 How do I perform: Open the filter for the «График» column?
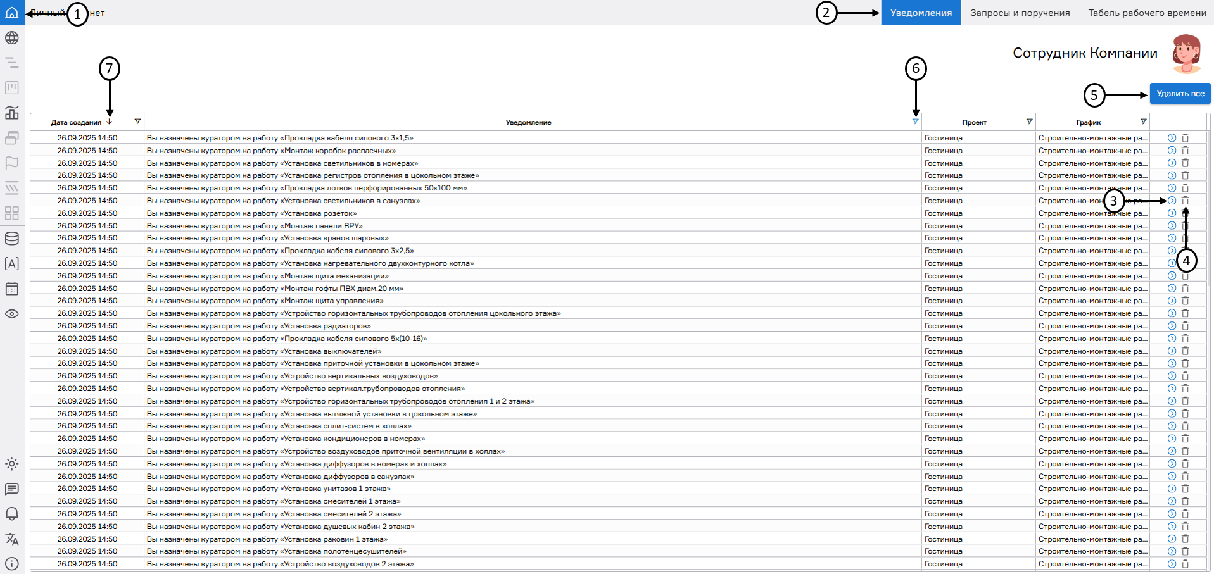pos(1143,122)
